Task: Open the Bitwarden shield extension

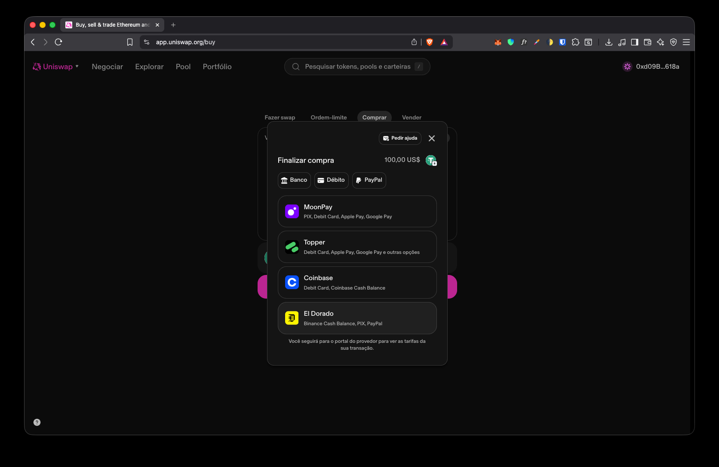Action: click(x=562, y=42)
